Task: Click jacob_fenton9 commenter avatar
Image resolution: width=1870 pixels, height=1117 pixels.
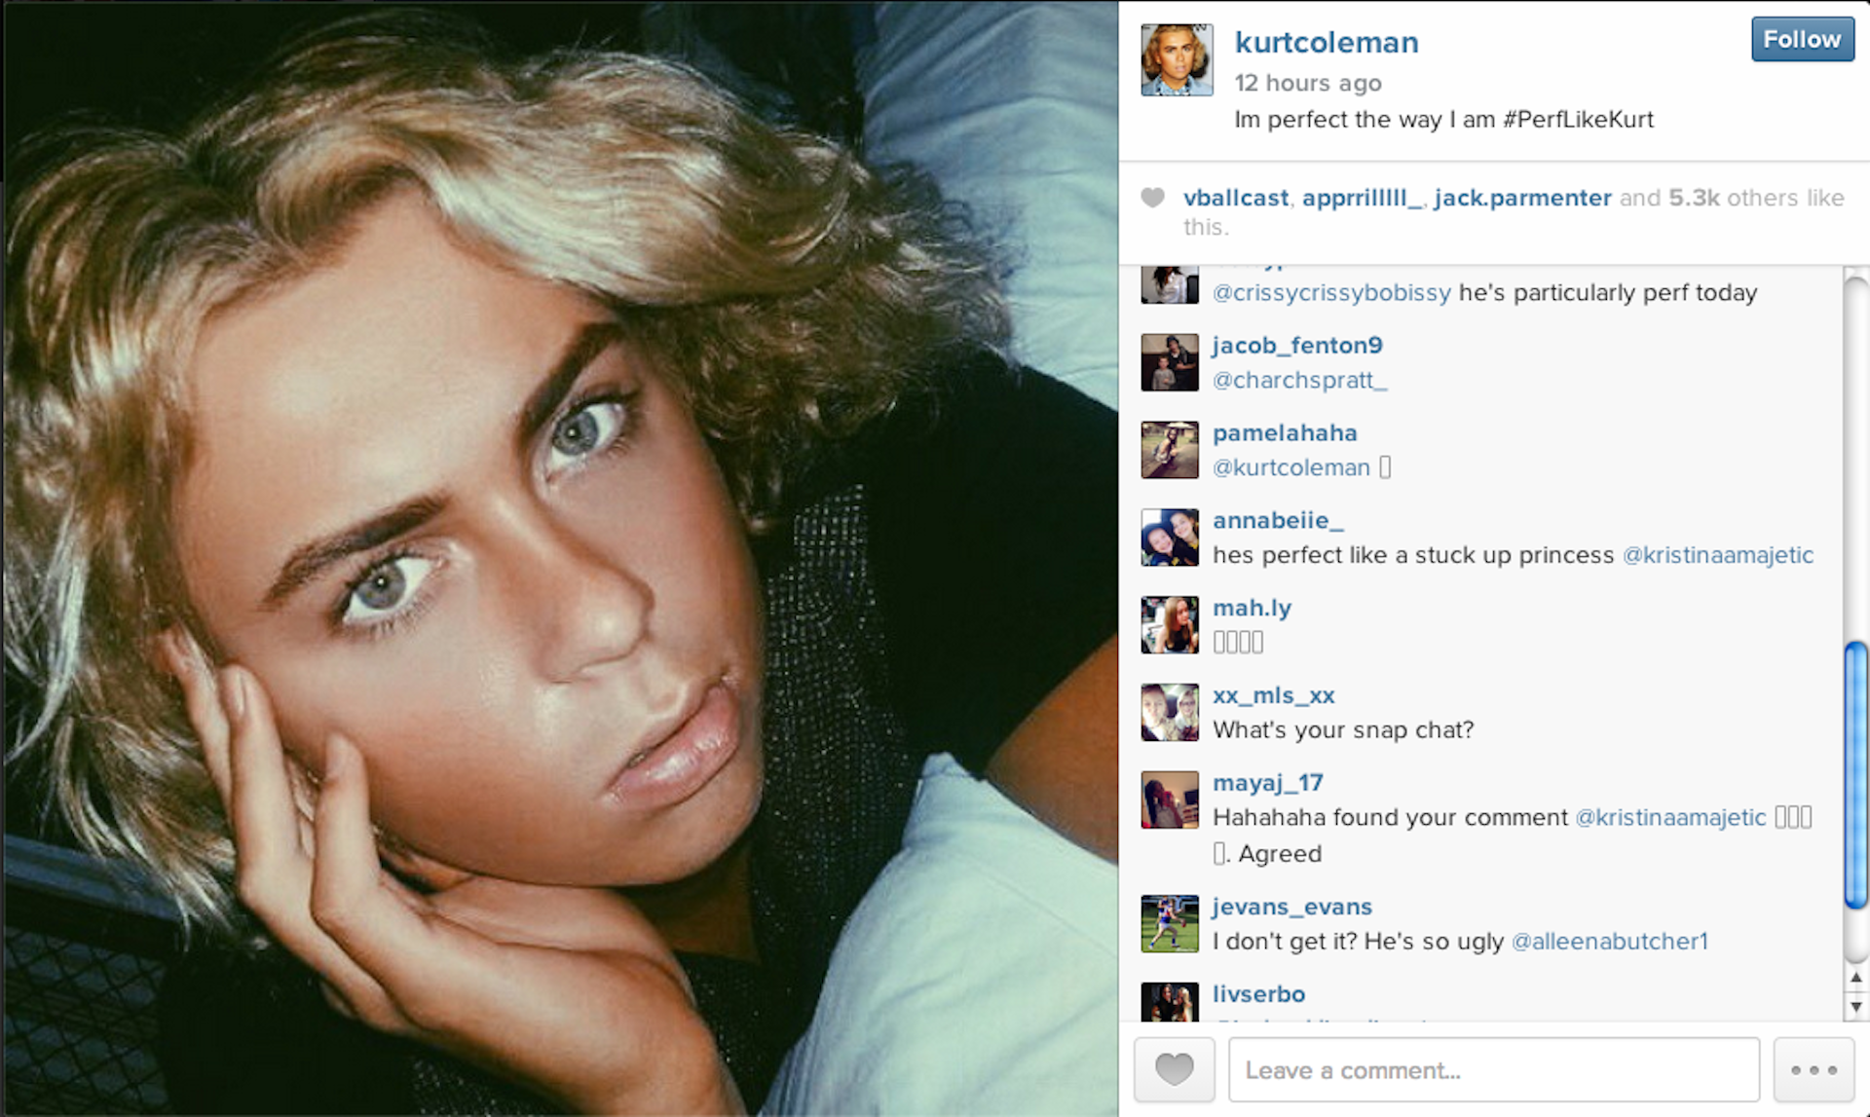Action: pos(1170,362)
